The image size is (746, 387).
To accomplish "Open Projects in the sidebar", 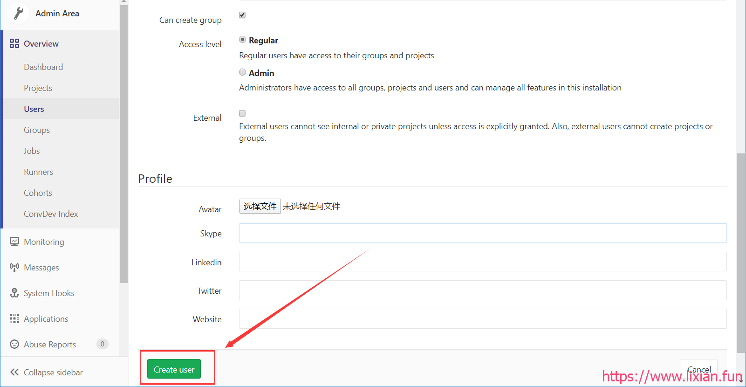I will tap(38, 88).
